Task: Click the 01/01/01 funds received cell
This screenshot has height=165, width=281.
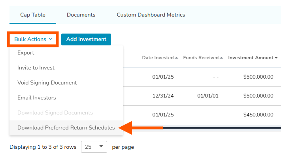Action: (x=208, y=96)
